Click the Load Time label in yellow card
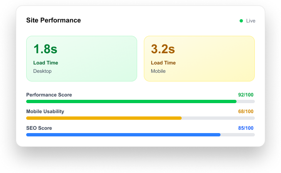281x173 pixels. [x=163, y=63]
